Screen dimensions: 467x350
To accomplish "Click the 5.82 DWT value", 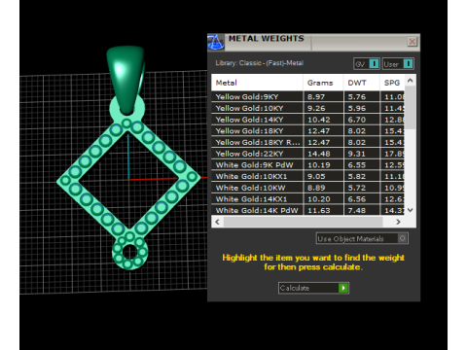I will pos(356,176).
